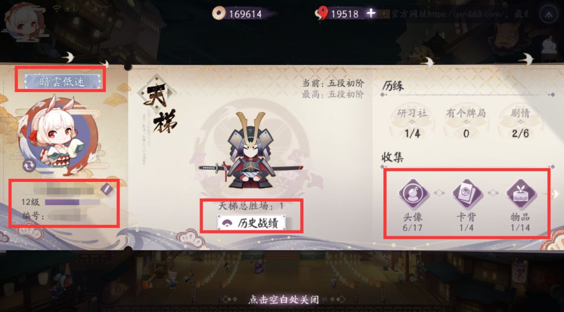This screenshot has width=564, height=312.
Task: Click the plus icon beside 19518
Action: [x=371, y=14]
